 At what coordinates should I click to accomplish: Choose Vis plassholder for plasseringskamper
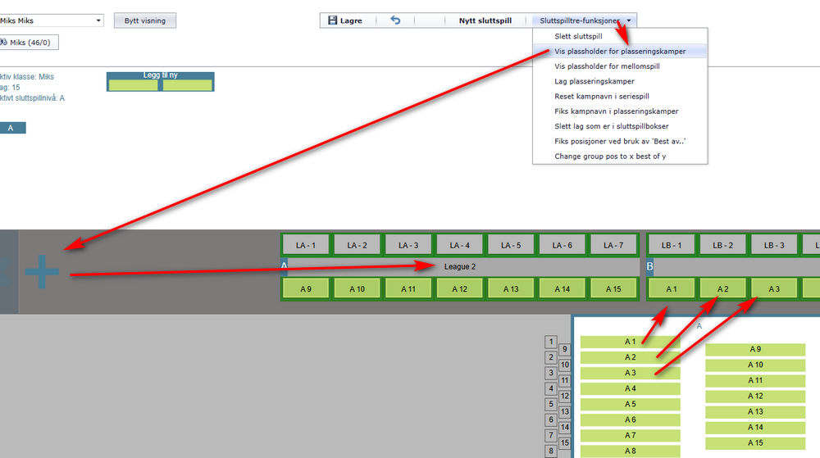[620, 51]
